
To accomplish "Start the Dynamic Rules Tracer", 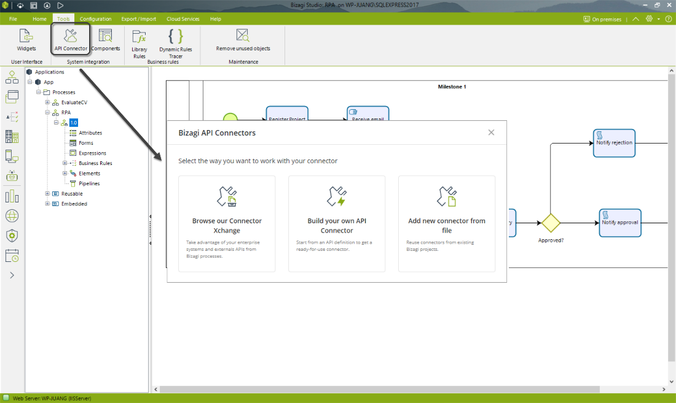I will tap(176, 44).
